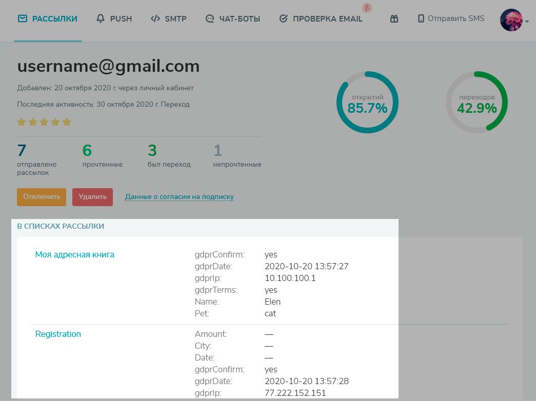The width and height of the screenshot is (536, 401).
Task: Click the Pet value cat
Action: tap(270, 314)
